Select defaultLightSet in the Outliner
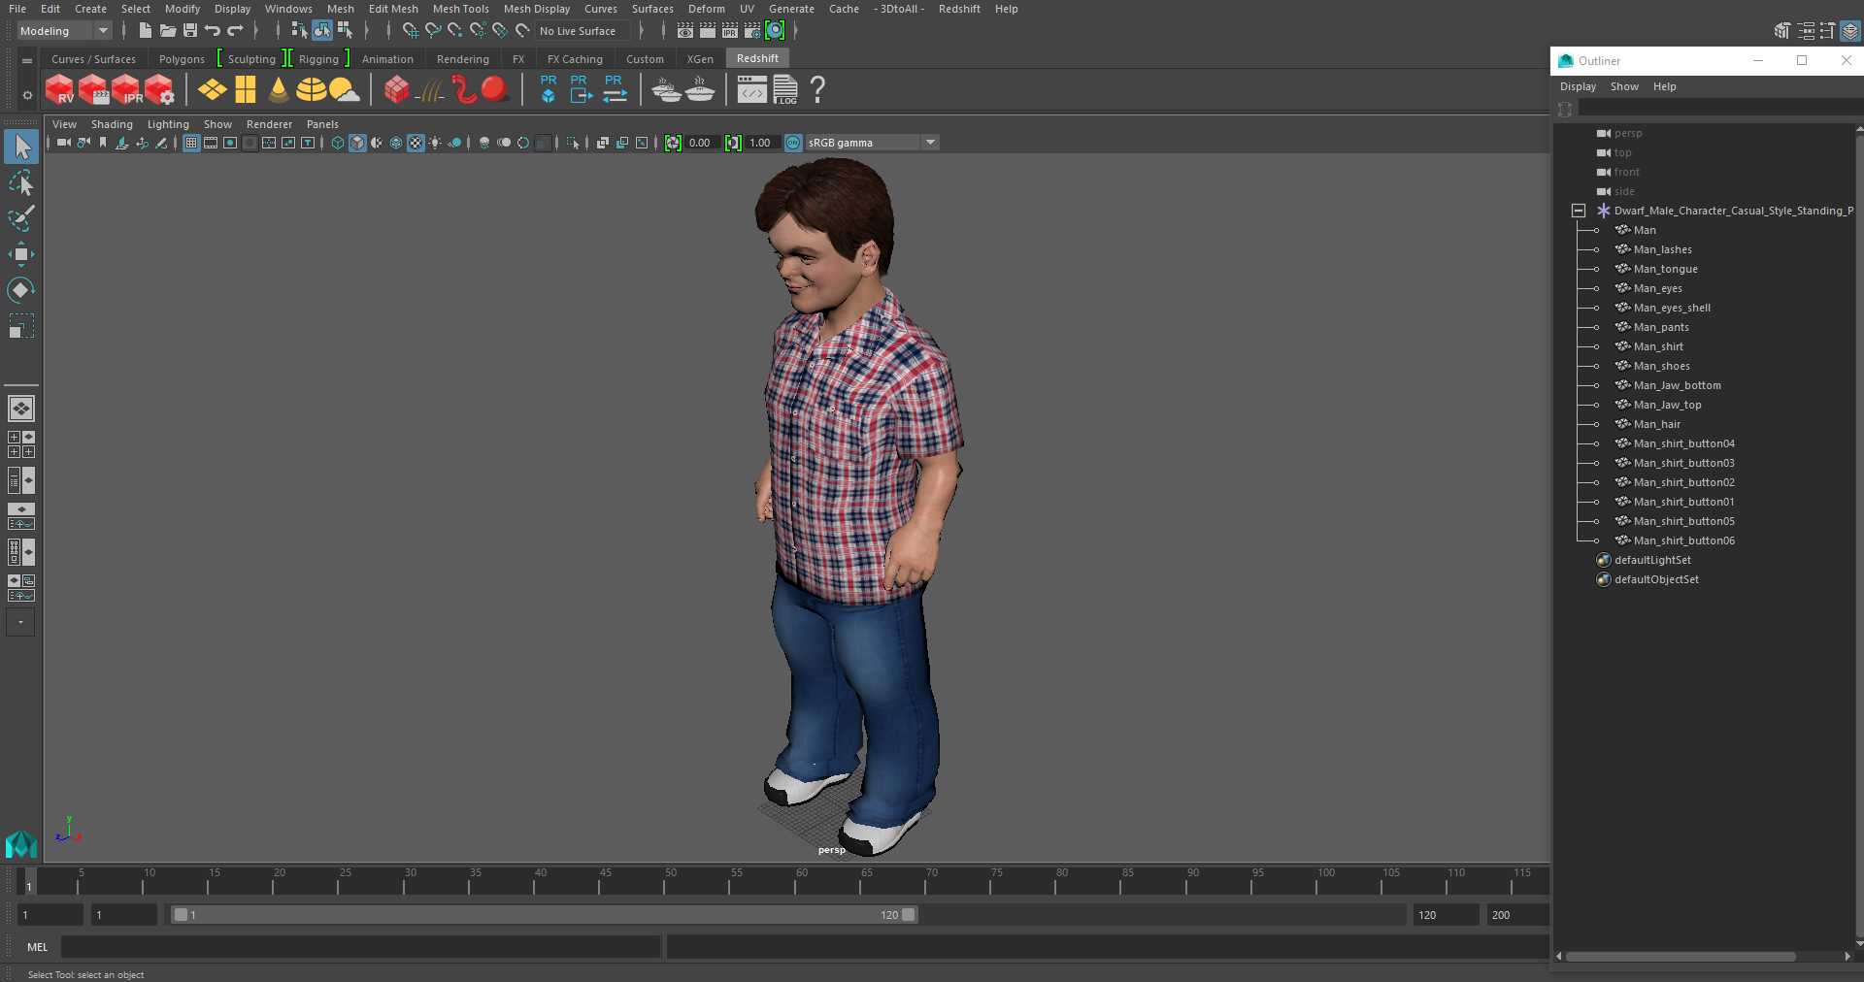Screen dimensions: 1864x982 click(1652, 560)
